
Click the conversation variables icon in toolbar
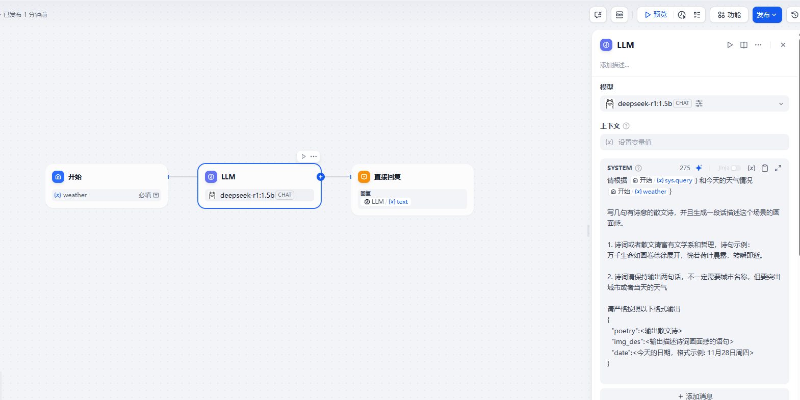(598, 15)
